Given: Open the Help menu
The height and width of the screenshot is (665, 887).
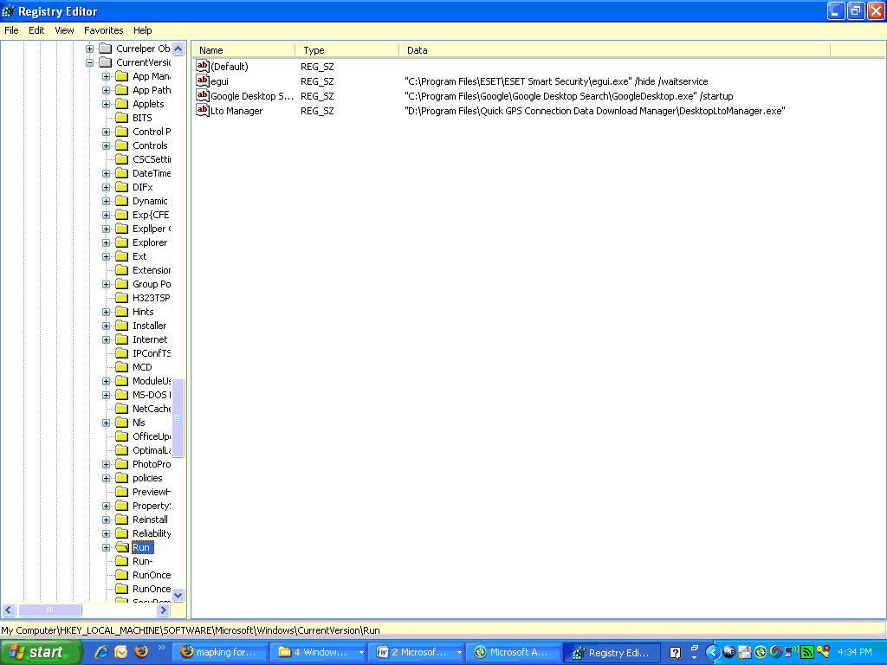Looking at the screenshot, I should click(x=143, y=30).
